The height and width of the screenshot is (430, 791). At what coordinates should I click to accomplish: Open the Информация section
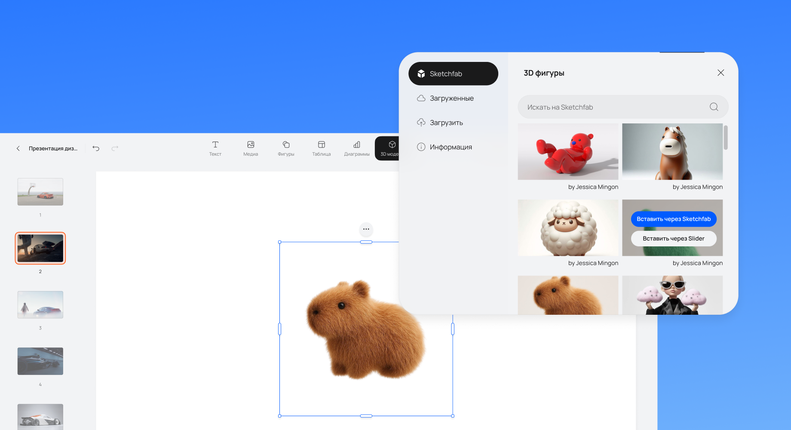pos(451,147)
